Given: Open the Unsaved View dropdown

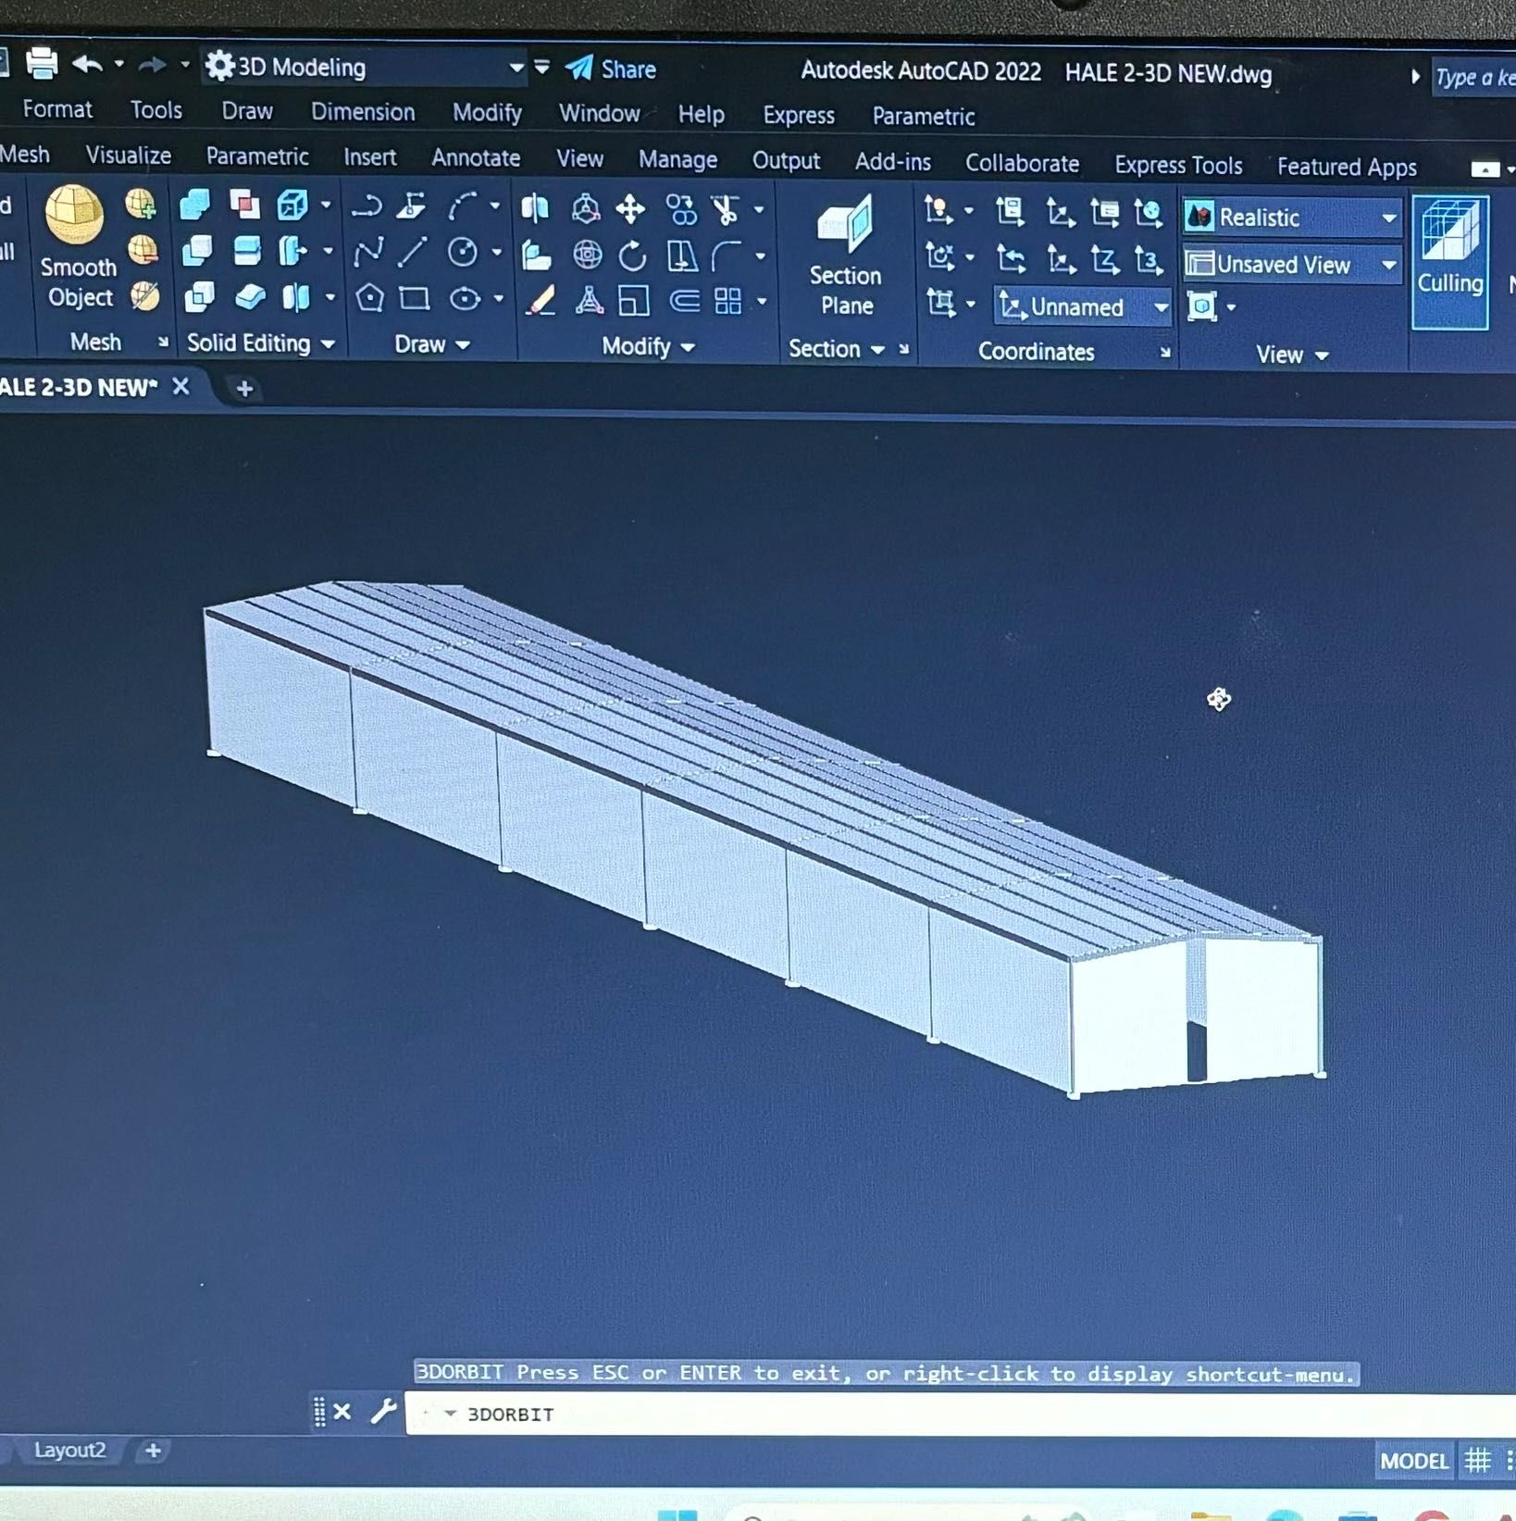Looking at the screenshot, I should point(1292,265).
